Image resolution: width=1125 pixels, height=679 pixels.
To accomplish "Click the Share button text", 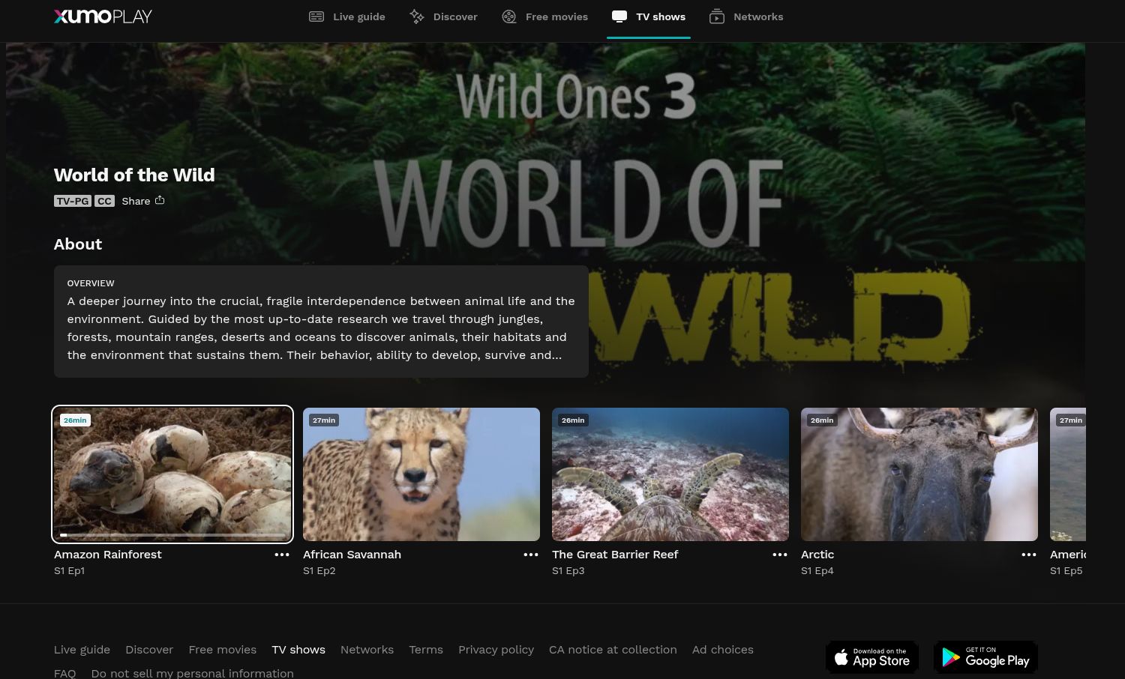I will 136,201.
